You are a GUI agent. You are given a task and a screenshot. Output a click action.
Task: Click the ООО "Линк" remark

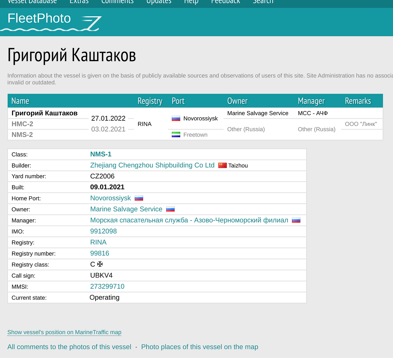[361, 124]
